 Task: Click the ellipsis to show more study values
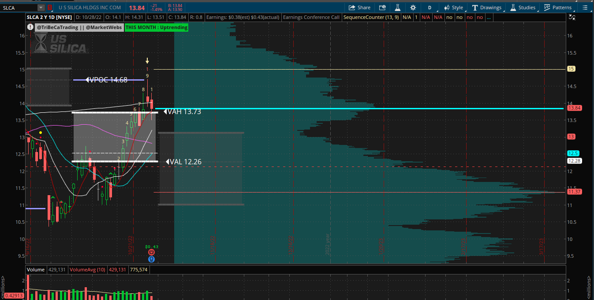pyautogui.click(x=489, y=17)
